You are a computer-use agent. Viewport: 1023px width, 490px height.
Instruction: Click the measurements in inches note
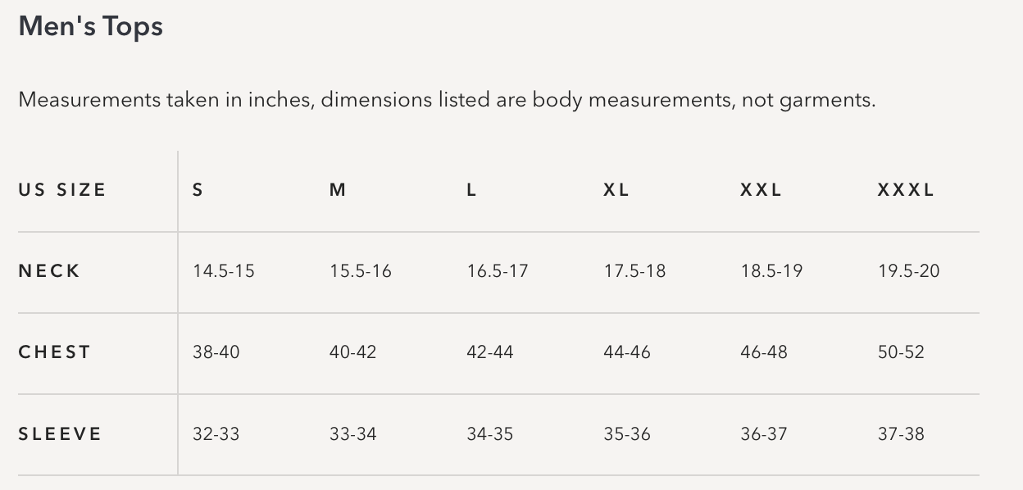(447, 100)
